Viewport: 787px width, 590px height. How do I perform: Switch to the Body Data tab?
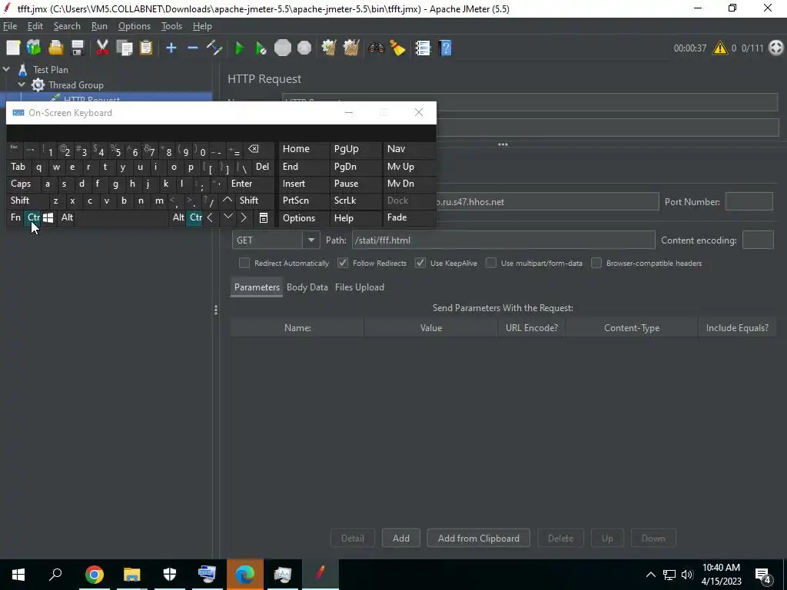pyautogui.click(x=307, y=287)
